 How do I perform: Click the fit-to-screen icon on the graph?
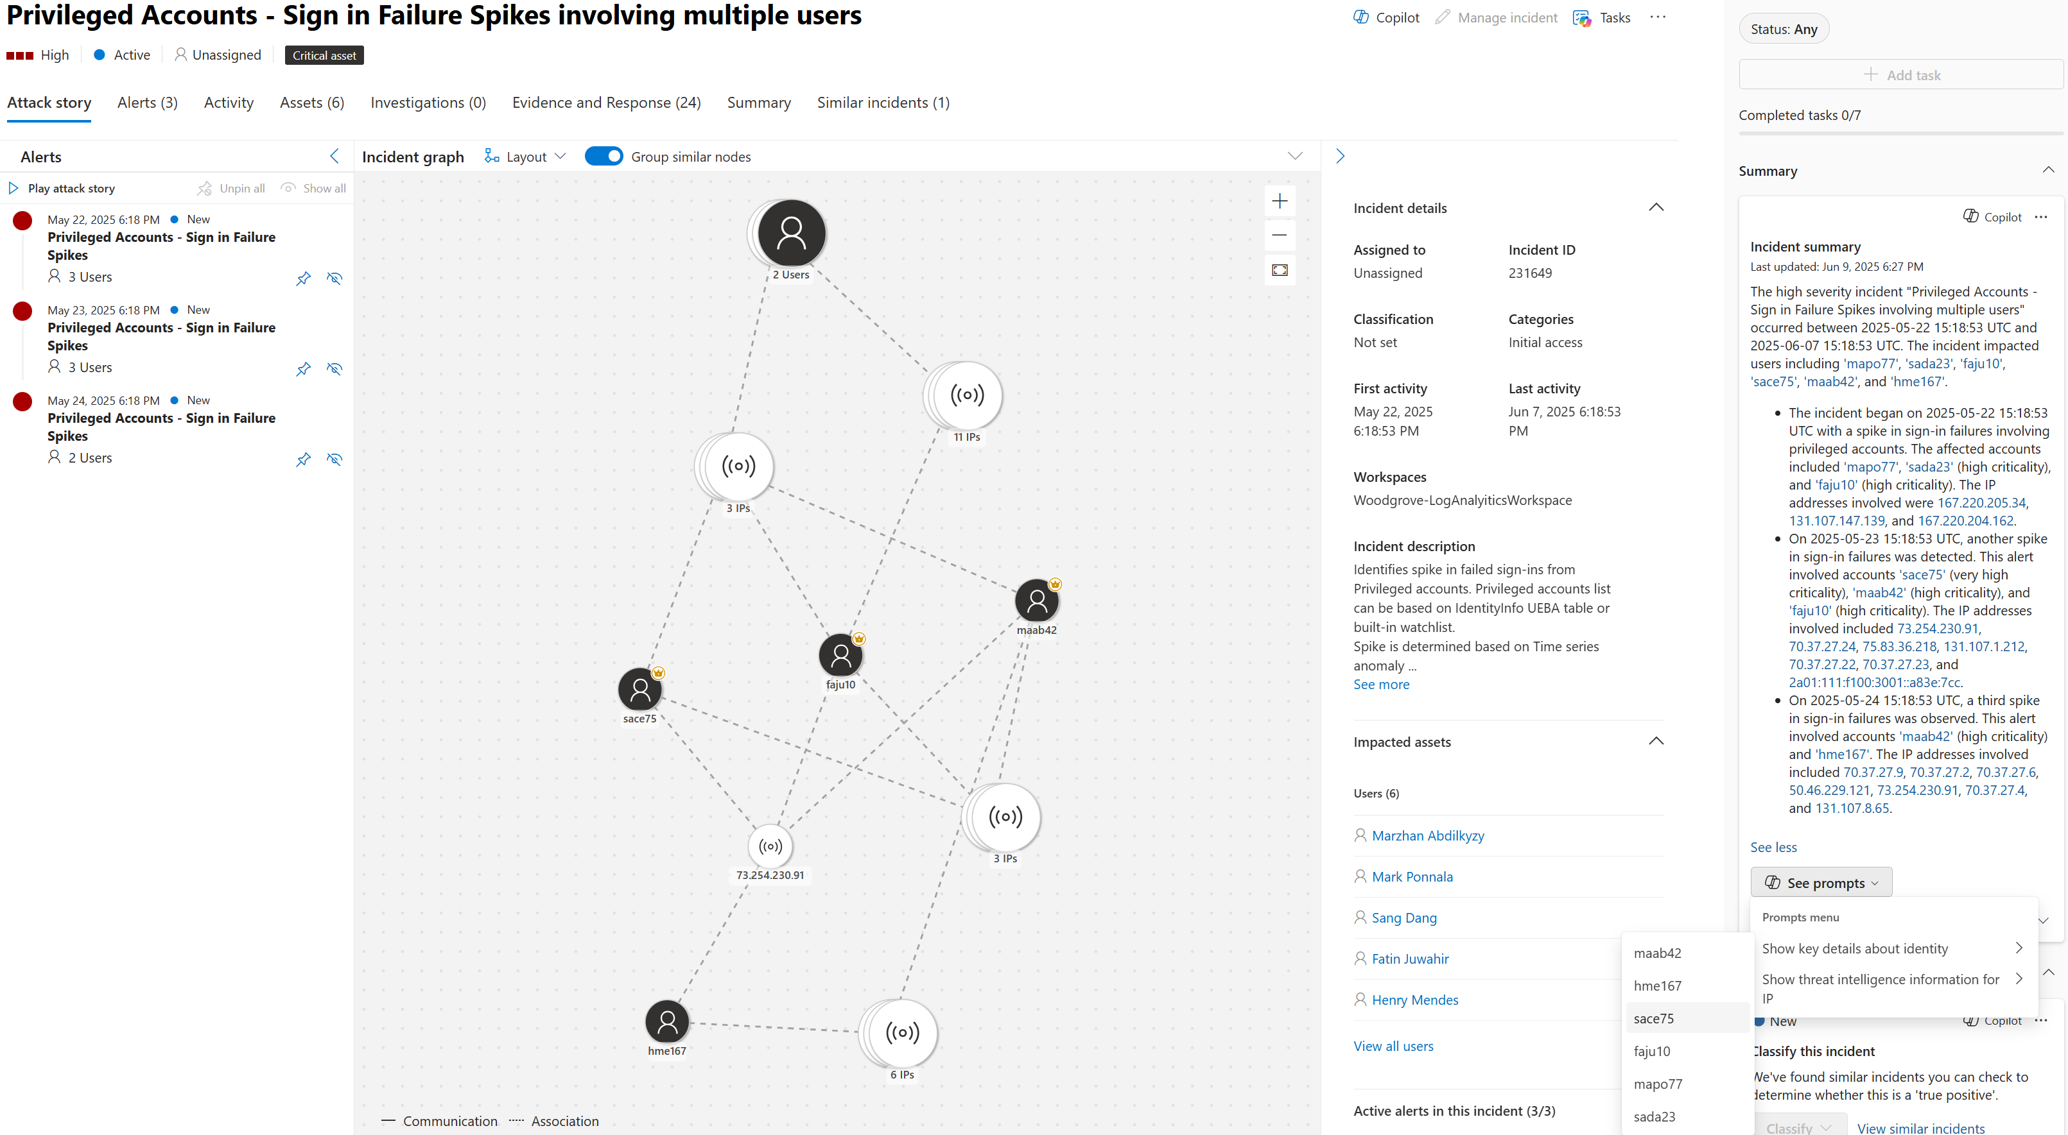tap(1280, 270)
